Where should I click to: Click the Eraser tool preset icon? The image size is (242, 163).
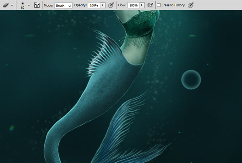pyautogui.click(x=6, y=5)
